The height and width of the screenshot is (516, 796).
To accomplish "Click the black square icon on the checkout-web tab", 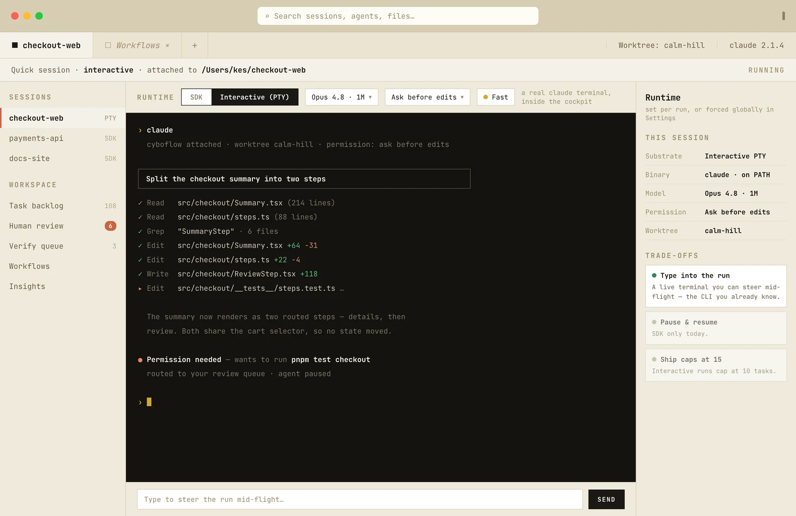I will [15, 45].
